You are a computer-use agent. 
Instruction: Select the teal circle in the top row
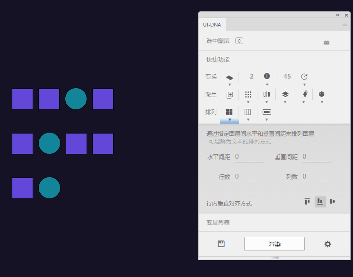coord(76,98)
